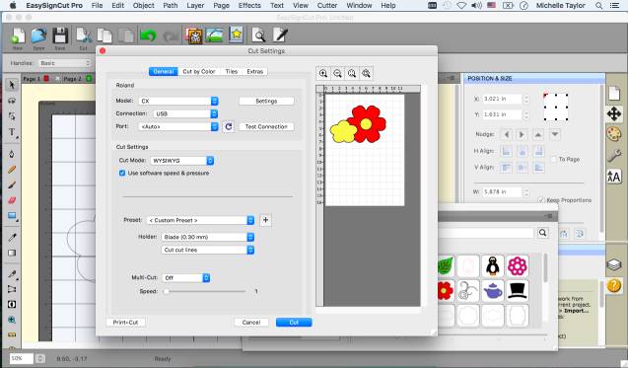Click the New document toolbar icon
This screenshot has height=368, width=628.
tap(17, 37)
